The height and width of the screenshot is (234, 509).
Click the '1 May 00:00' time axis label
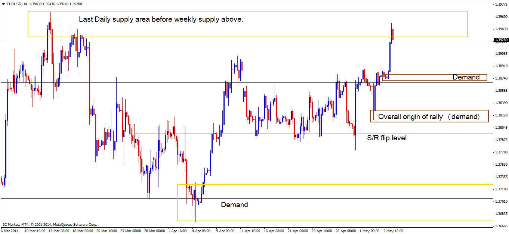[x=369, y=231]
